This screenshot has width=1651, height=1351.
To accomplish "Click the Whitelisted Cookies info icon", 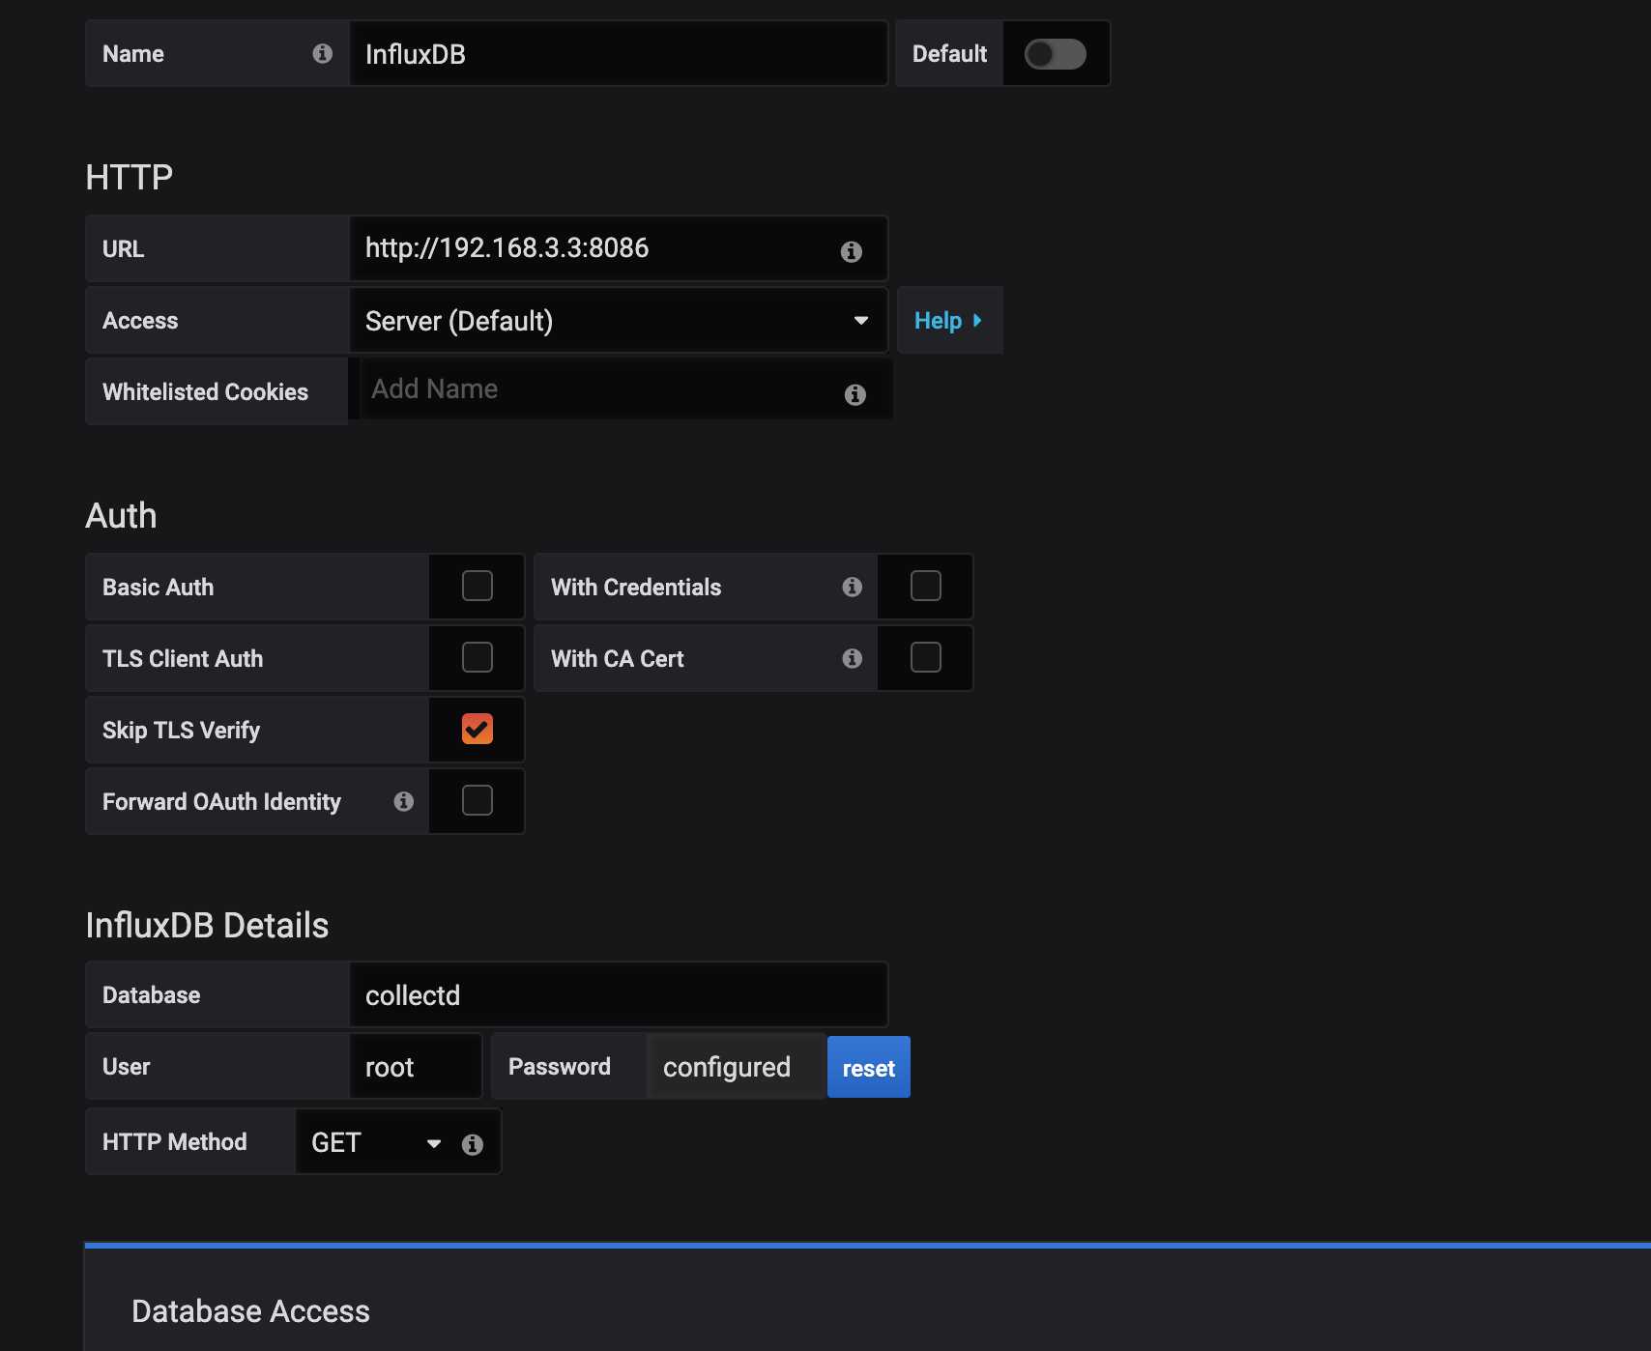I will (855, 394).
